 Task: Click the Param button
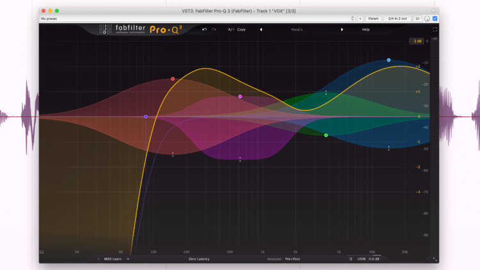coord(373,19)
